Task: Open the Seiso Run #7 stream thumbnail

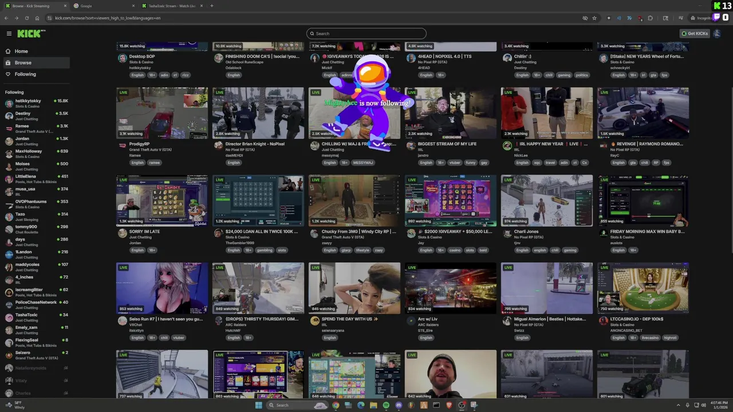Action: (162, 288)
